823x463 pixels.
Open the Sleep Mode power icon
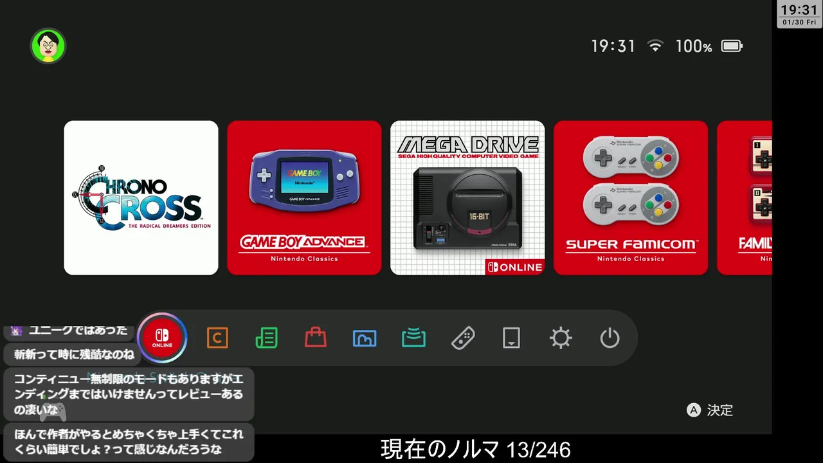(x=610, y=338)
